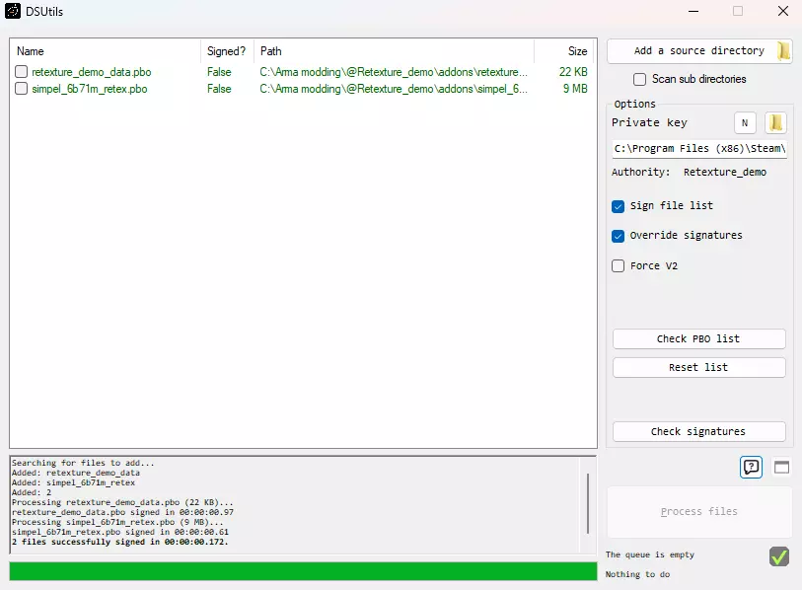Click log line '2 files successfully signed'
Screen dimensions: 802x590
point(119,542)
